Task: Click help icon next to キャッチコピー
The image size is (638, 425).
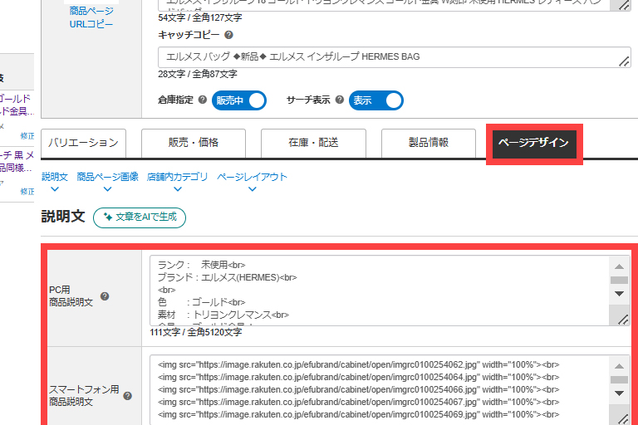Action: (x=228, y=35)
